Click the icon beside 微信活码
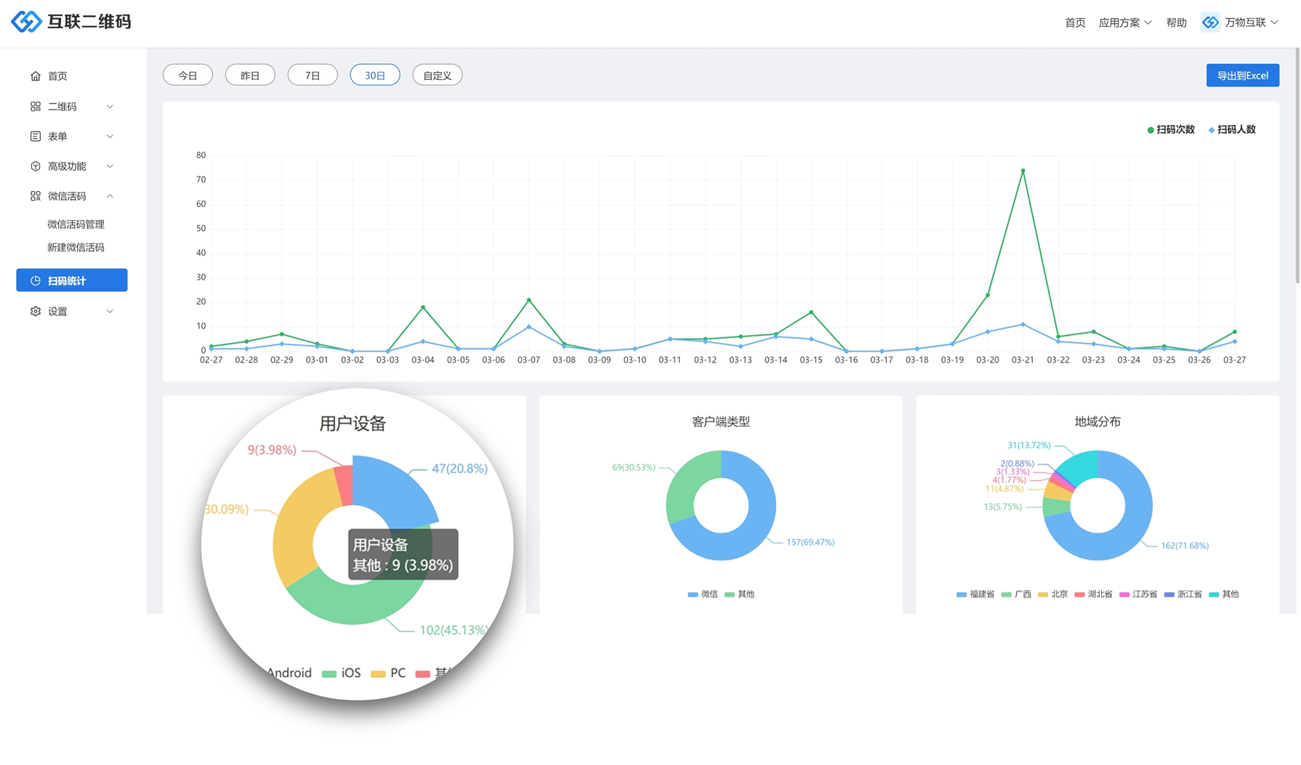 click(36, 196)
